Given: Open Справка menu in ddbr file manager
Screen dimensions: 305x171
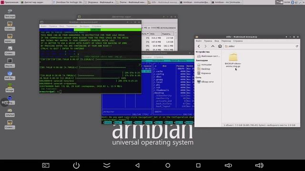Looking at the screenshot, I should click(238, 41).
